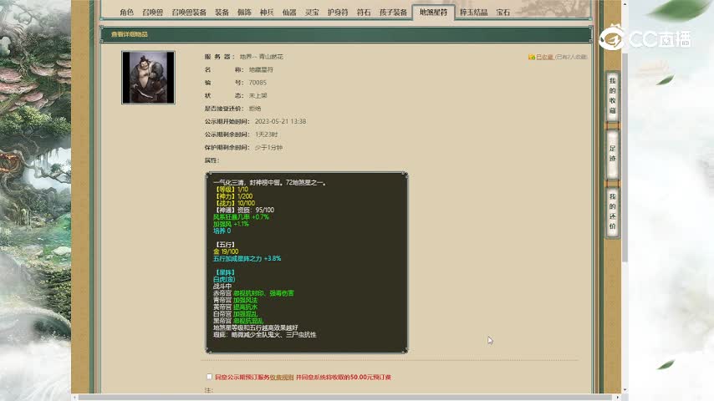Click the 已收藏 link text
The width and height of the screenshot is (714, 401).
545,57
